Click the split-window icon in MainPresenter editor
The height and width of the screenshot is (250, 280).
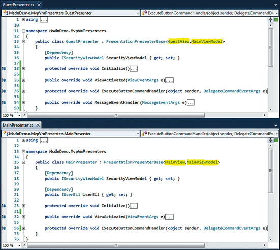pos(271,140)
